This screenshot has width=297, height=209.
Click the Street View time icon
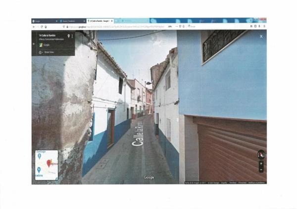[x=41, y=52]
